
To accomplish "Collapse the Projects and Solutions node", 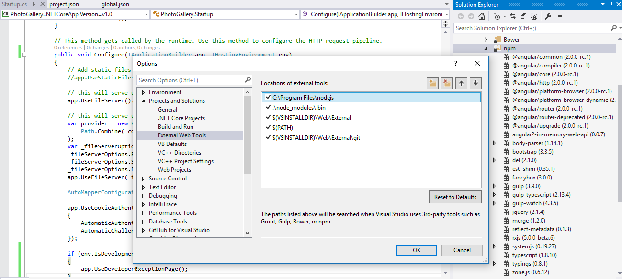I will [143, 101].
